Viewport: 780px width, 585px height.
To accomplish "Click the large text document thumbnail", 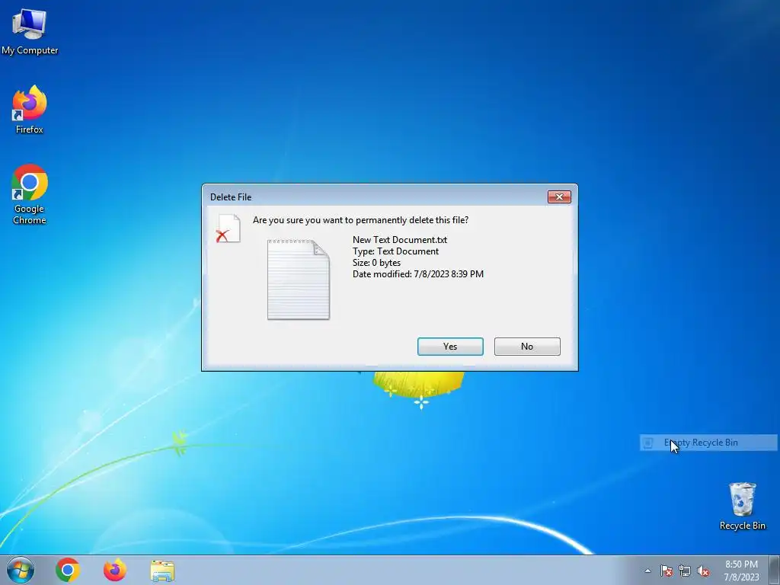I will [299, 280].
